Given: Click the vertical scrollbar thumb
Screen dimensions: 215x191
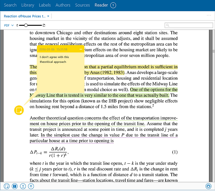Looking at the screenshot, I should [213, 51].
